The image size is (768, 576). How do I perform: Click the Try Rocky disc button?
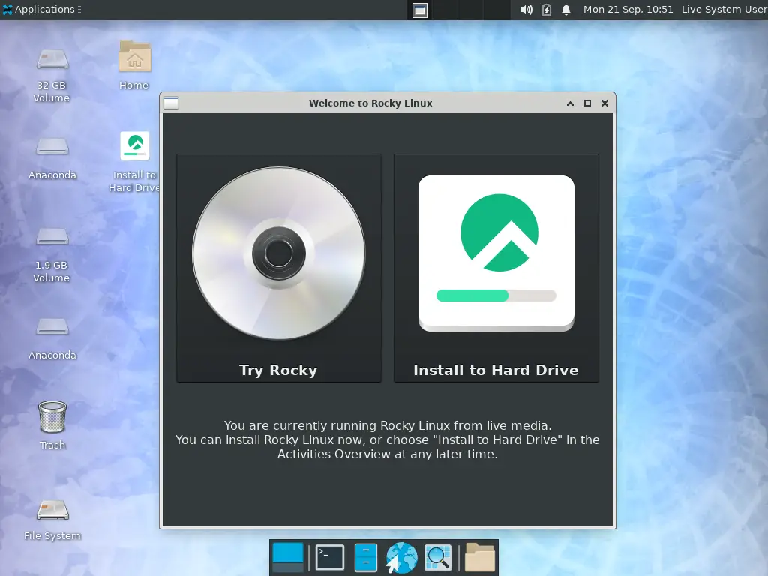click(279, 268)
